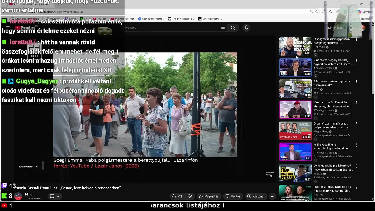Open options for the Tordai Bence video

[x=356, y=103]
